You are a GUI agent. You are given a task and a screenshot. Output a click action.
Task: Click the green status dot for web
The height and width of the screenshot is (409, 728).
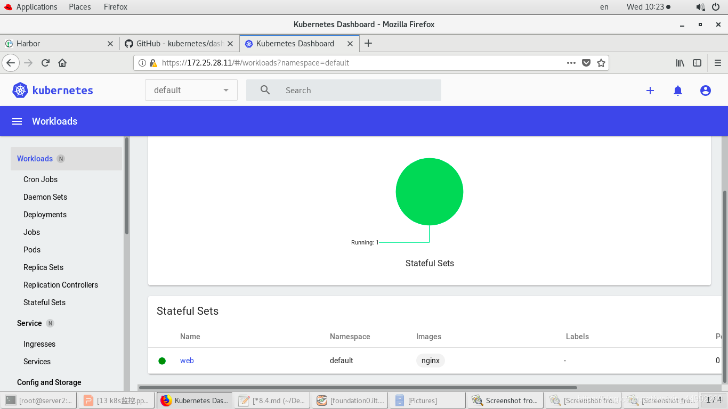click(162, 361)
